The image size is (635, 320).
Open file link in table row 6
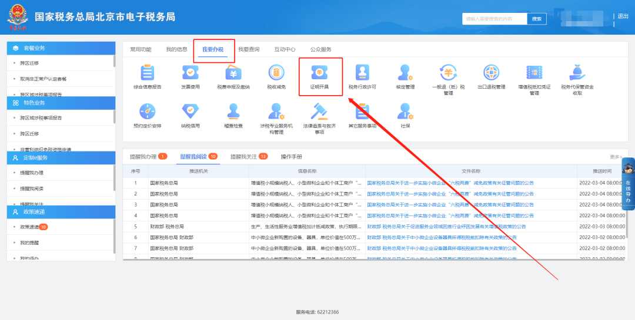pos(442,237)
